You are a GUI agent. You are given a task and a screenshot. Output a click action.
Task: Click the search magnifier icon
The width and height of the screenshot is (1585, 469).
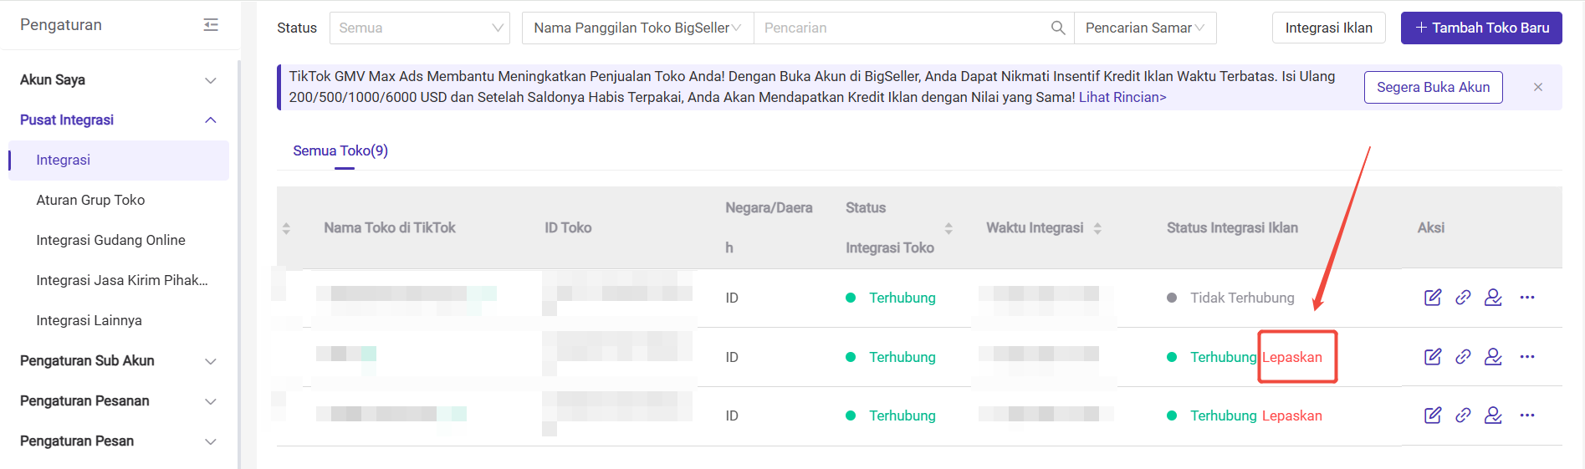(x=1058, y=28)
